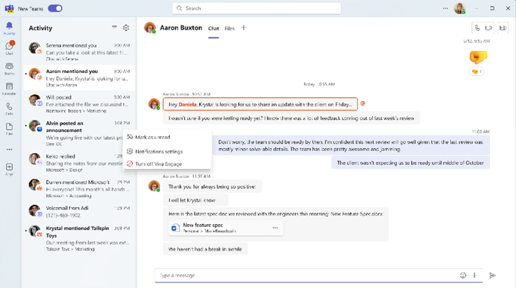Switch to the Files tab

click(x=230, y=28)
